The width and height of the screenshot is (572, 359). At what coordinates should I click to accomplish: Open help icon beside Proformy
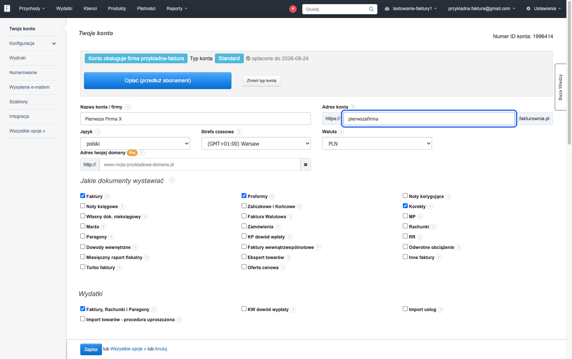point(272,197)
